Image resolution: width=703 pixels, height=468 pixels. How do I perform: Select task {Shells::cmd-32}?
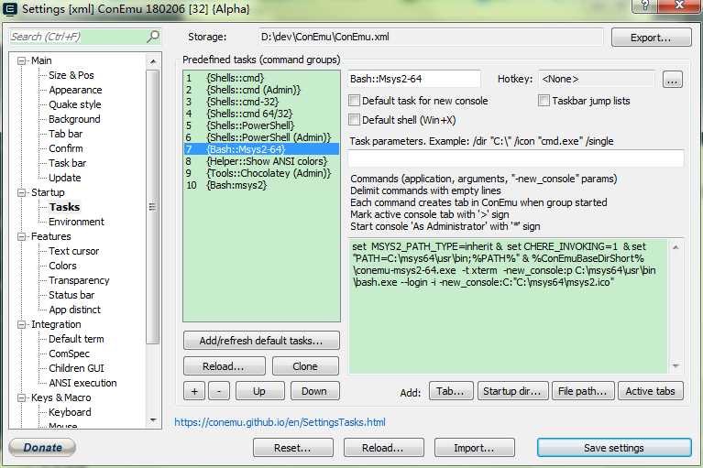(261, 102)
